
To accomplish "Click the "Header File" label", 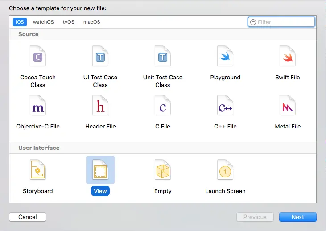I will point(100,126).
